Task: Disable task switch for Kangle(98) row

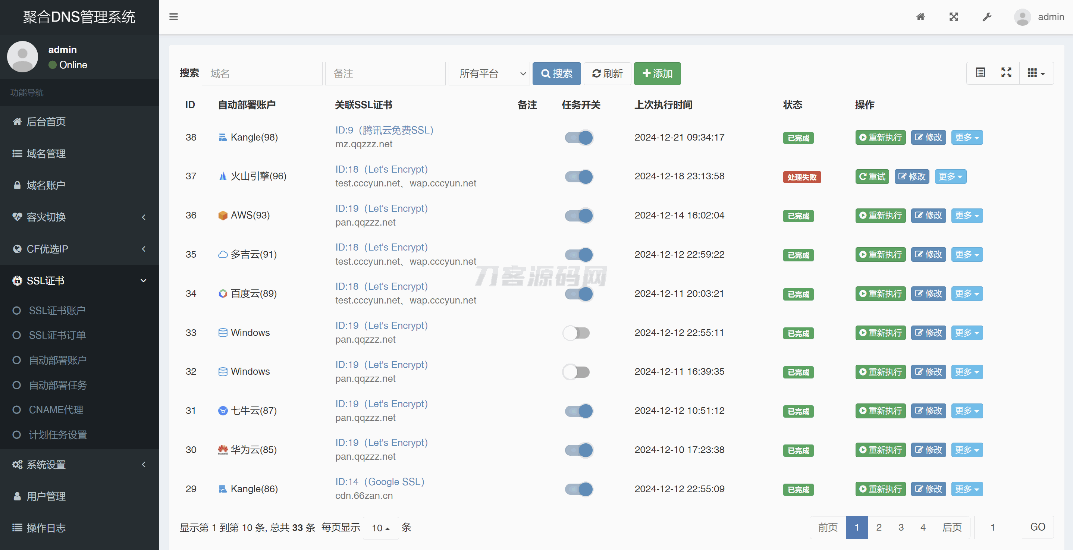Action: pos(578,137)
